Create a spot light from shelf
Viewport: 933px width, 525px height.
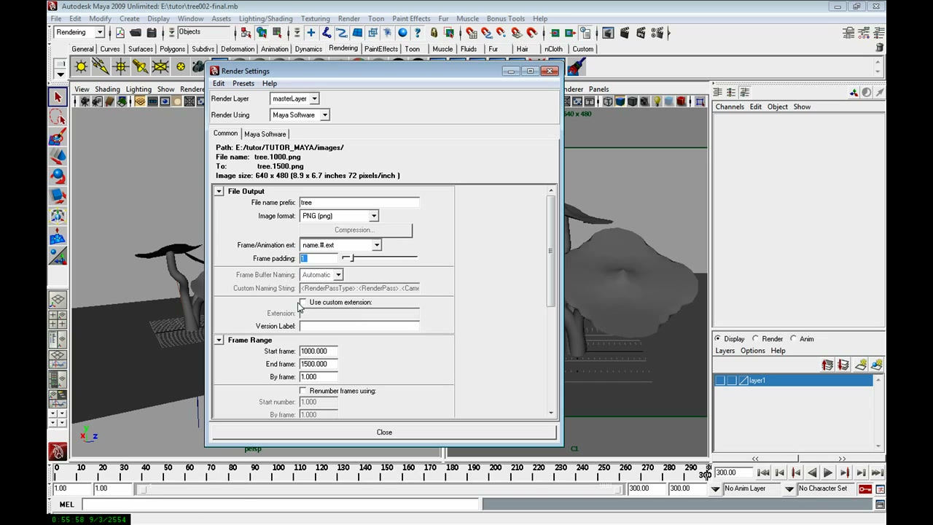(140, 67)
